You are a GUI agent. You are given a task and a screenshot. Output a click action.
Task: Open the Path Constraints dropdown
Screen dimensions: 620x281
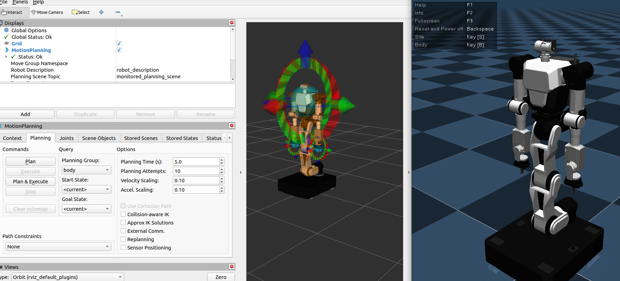(x=58, y=247)
